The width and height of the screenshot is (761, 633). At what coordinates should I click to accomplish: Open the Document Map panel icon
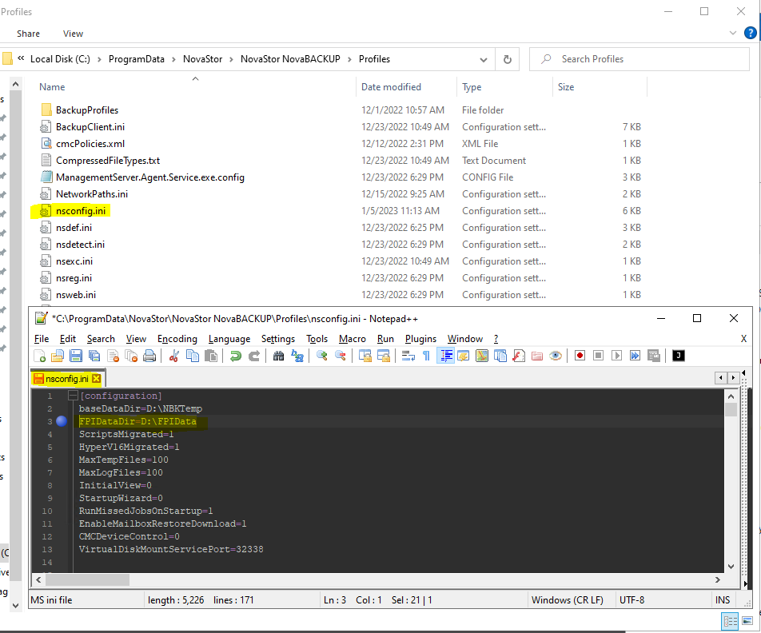point(482,356)
